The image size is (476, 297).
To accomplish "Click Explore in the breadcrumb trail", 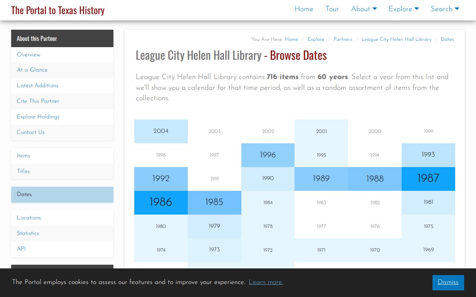I will point(316,39).
